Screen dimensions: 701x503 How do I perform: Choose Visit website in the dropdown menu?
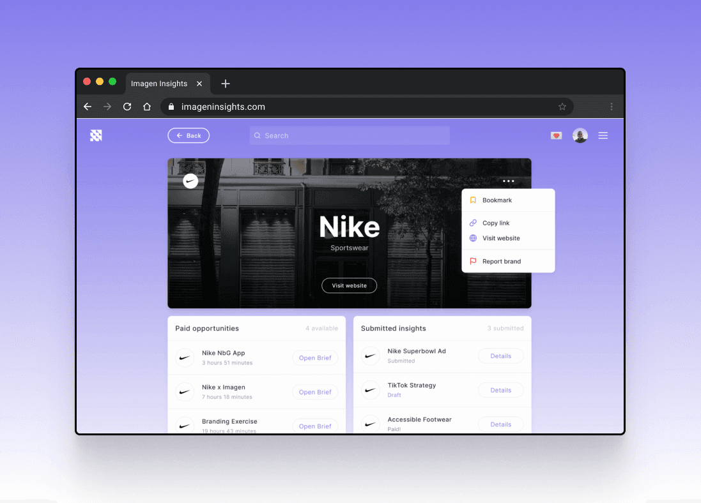click(500, 238)
